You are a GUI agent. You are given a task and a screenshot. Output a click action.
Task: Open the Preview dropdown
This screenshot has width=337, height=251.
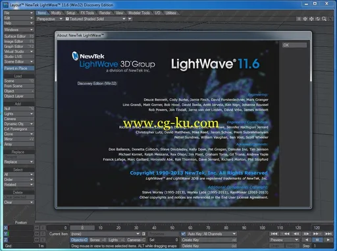point(284,240)
